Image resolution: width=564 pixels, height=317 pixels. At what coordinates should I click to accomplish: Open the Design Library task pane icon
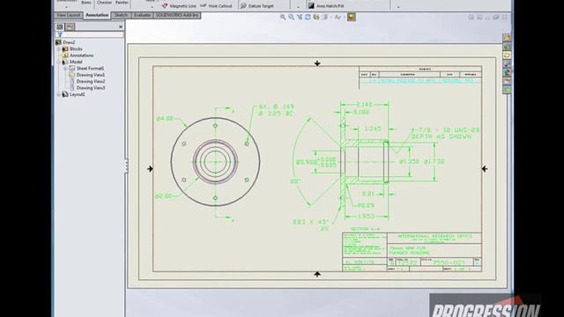click(507, 47)
